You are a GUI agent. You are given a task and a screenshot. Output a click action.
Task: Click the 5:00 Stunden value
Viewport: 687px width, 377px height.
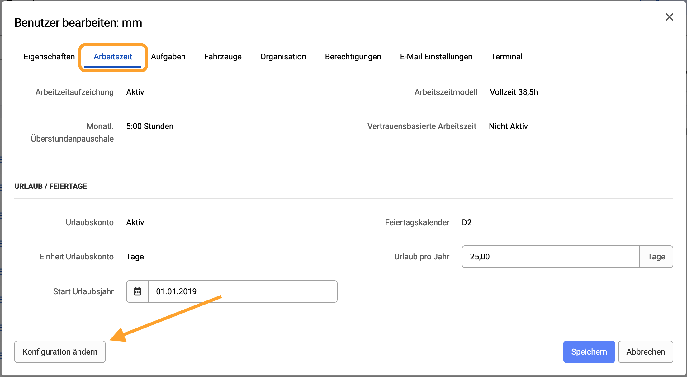pos(150,126)
